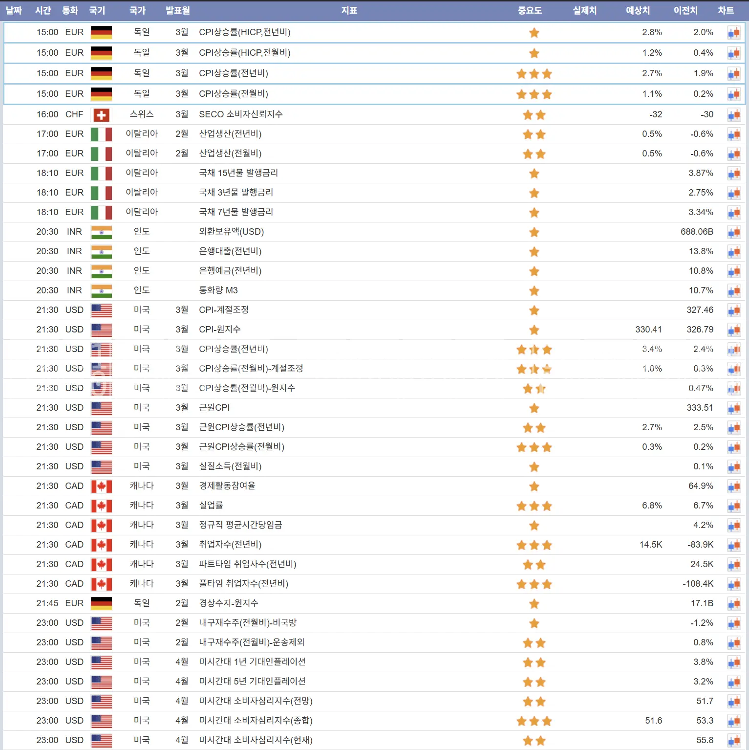Click chart icon for 국채 15년물 발행금리

(x=733, y=174)
